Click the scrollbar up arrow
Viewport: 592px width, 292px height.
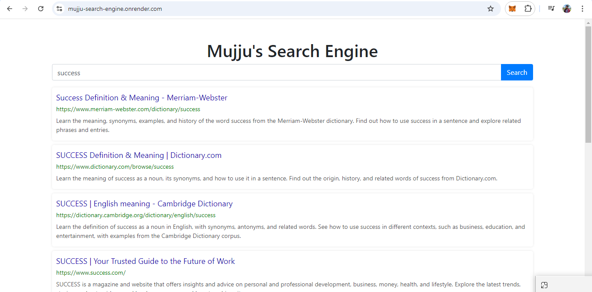tap(588, 22)
